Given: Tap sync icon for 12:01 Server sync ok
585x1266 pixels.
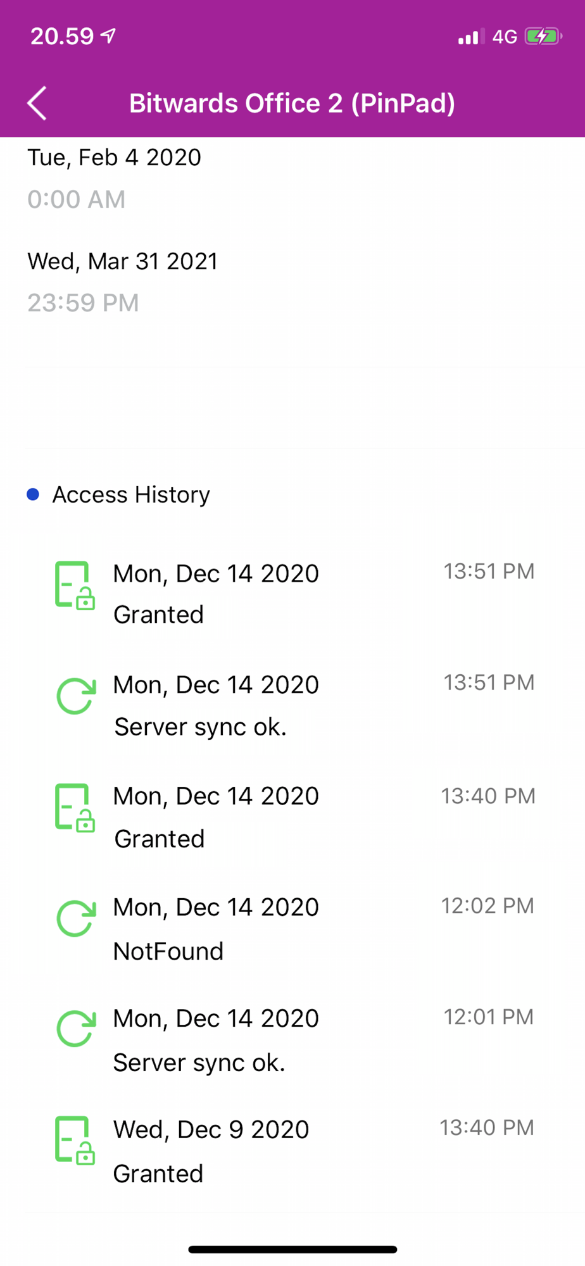Looking at the screenshot, I should pos(76,1029).
